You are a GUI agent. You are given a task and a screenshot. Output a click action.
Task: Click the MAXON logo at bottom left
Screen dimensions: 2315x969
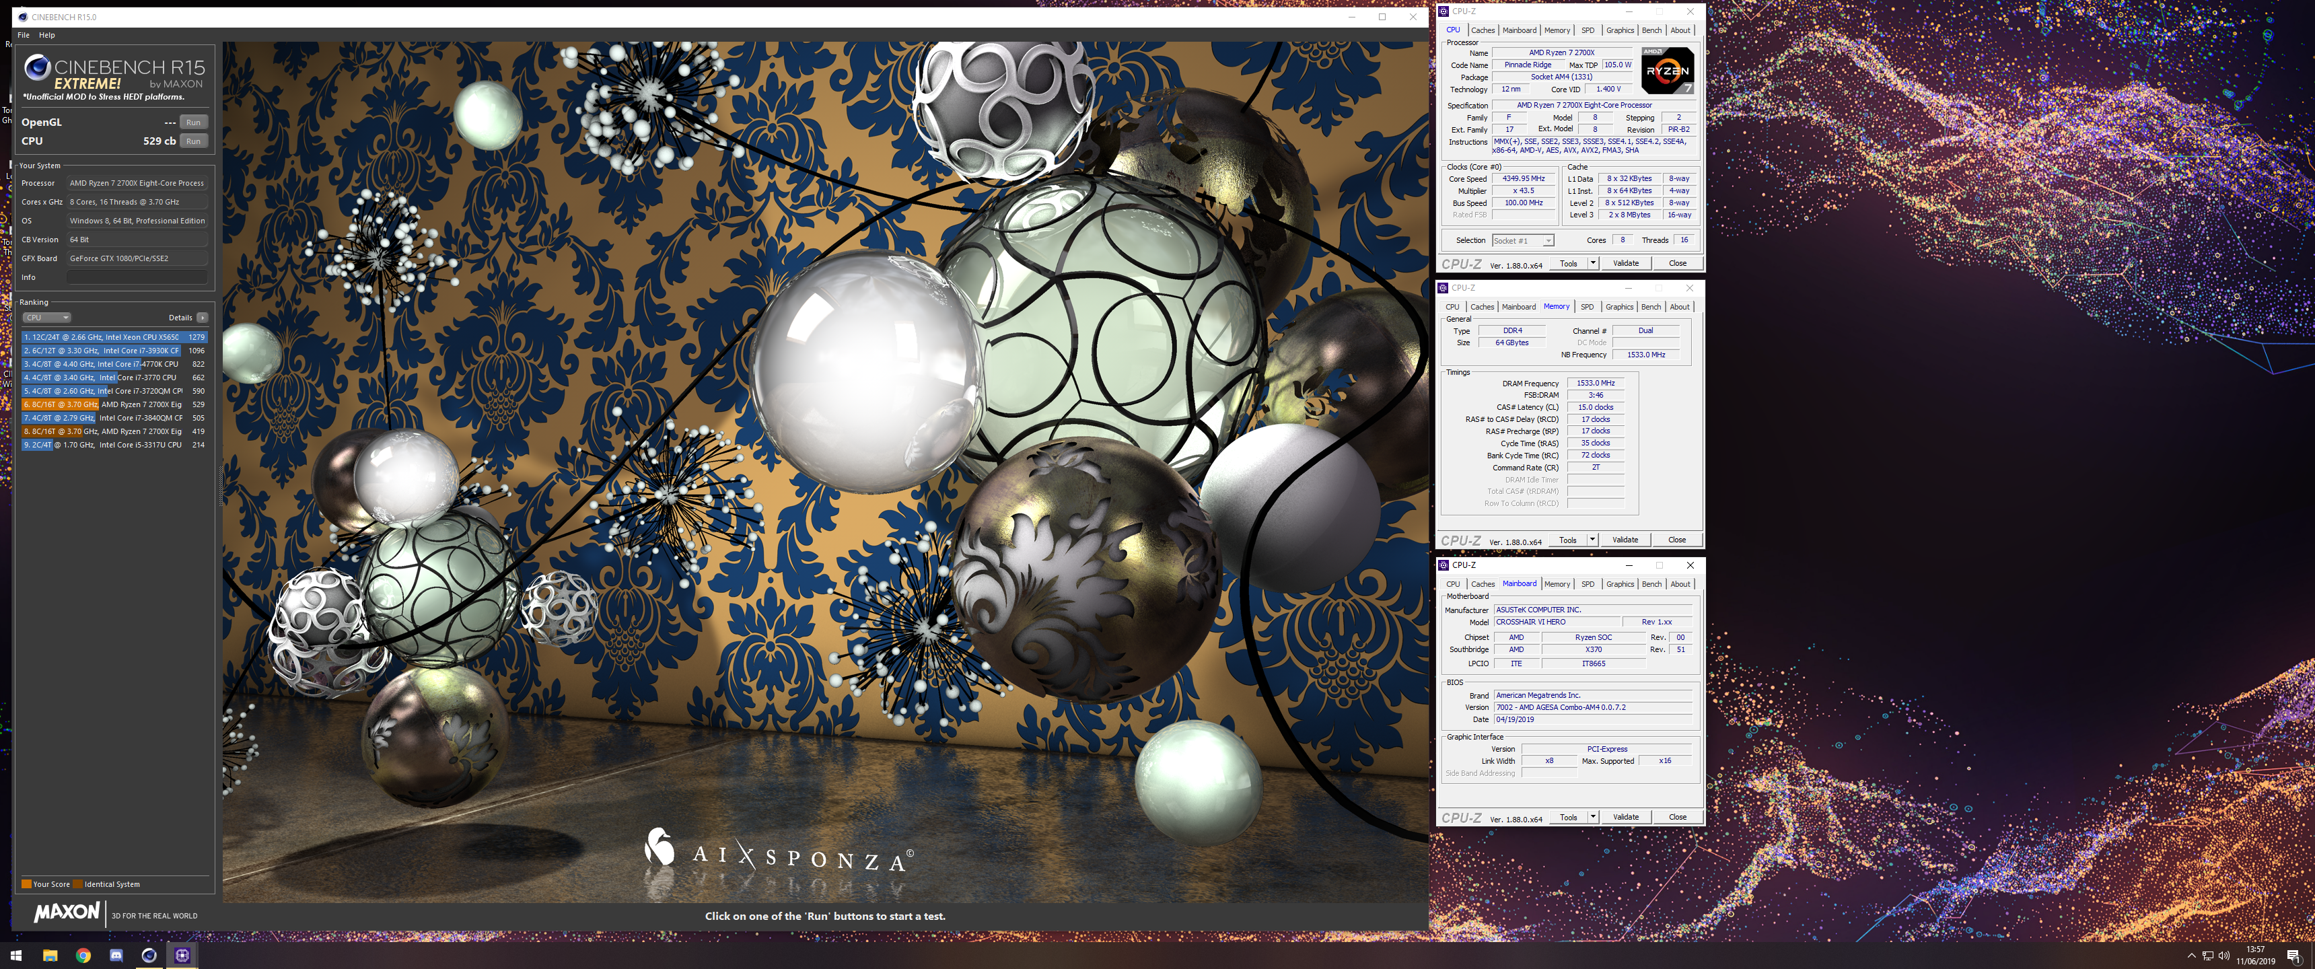tap(67, 912)
